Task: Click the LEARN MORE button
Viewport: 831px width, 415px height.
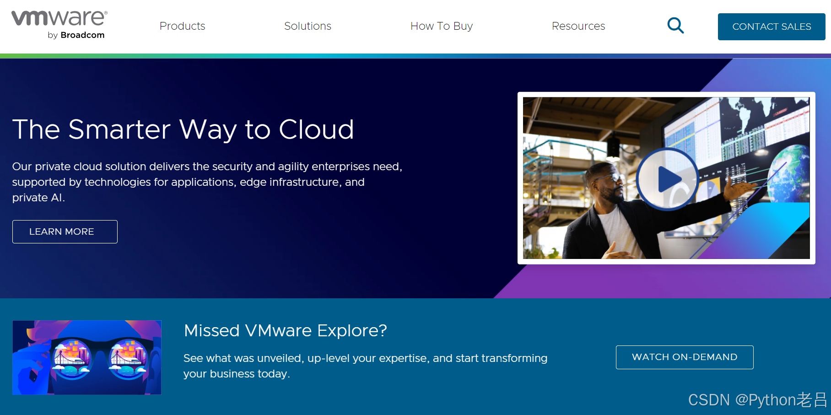Action: 65,232
